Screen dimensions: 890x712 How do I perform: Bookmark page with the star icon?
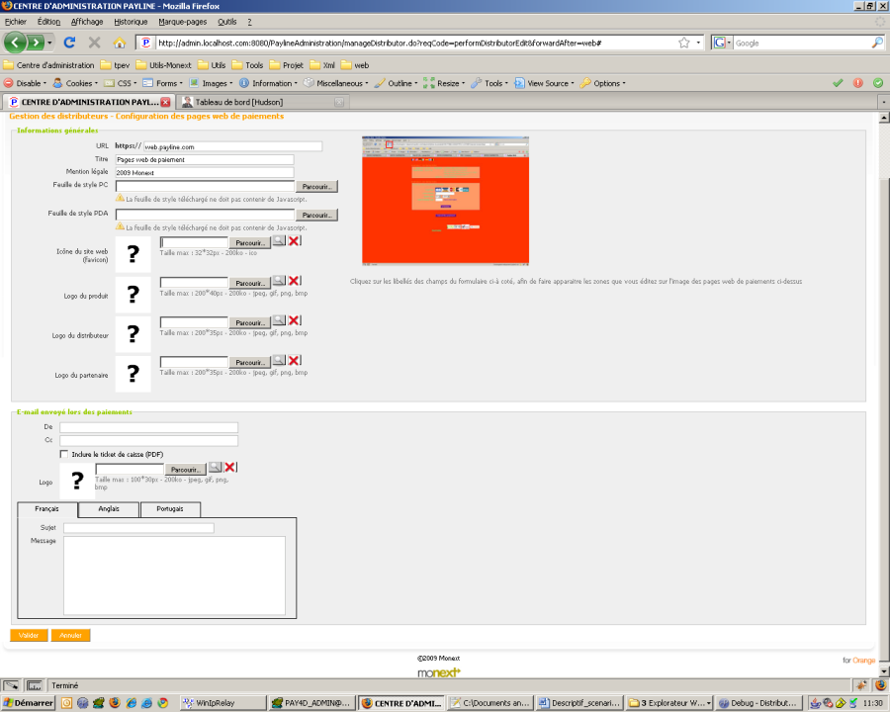(x=684, y=43)
